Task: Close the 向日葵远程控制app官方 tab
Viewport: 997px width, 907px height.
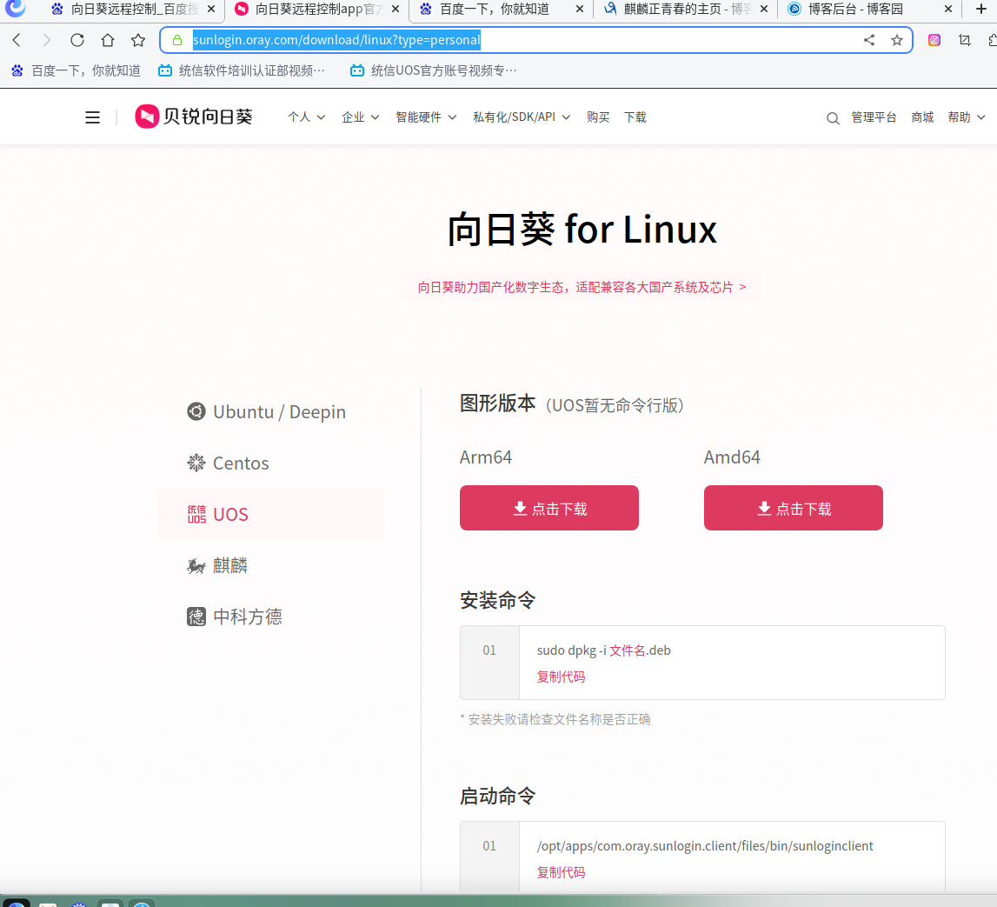Action: [395, 9]
